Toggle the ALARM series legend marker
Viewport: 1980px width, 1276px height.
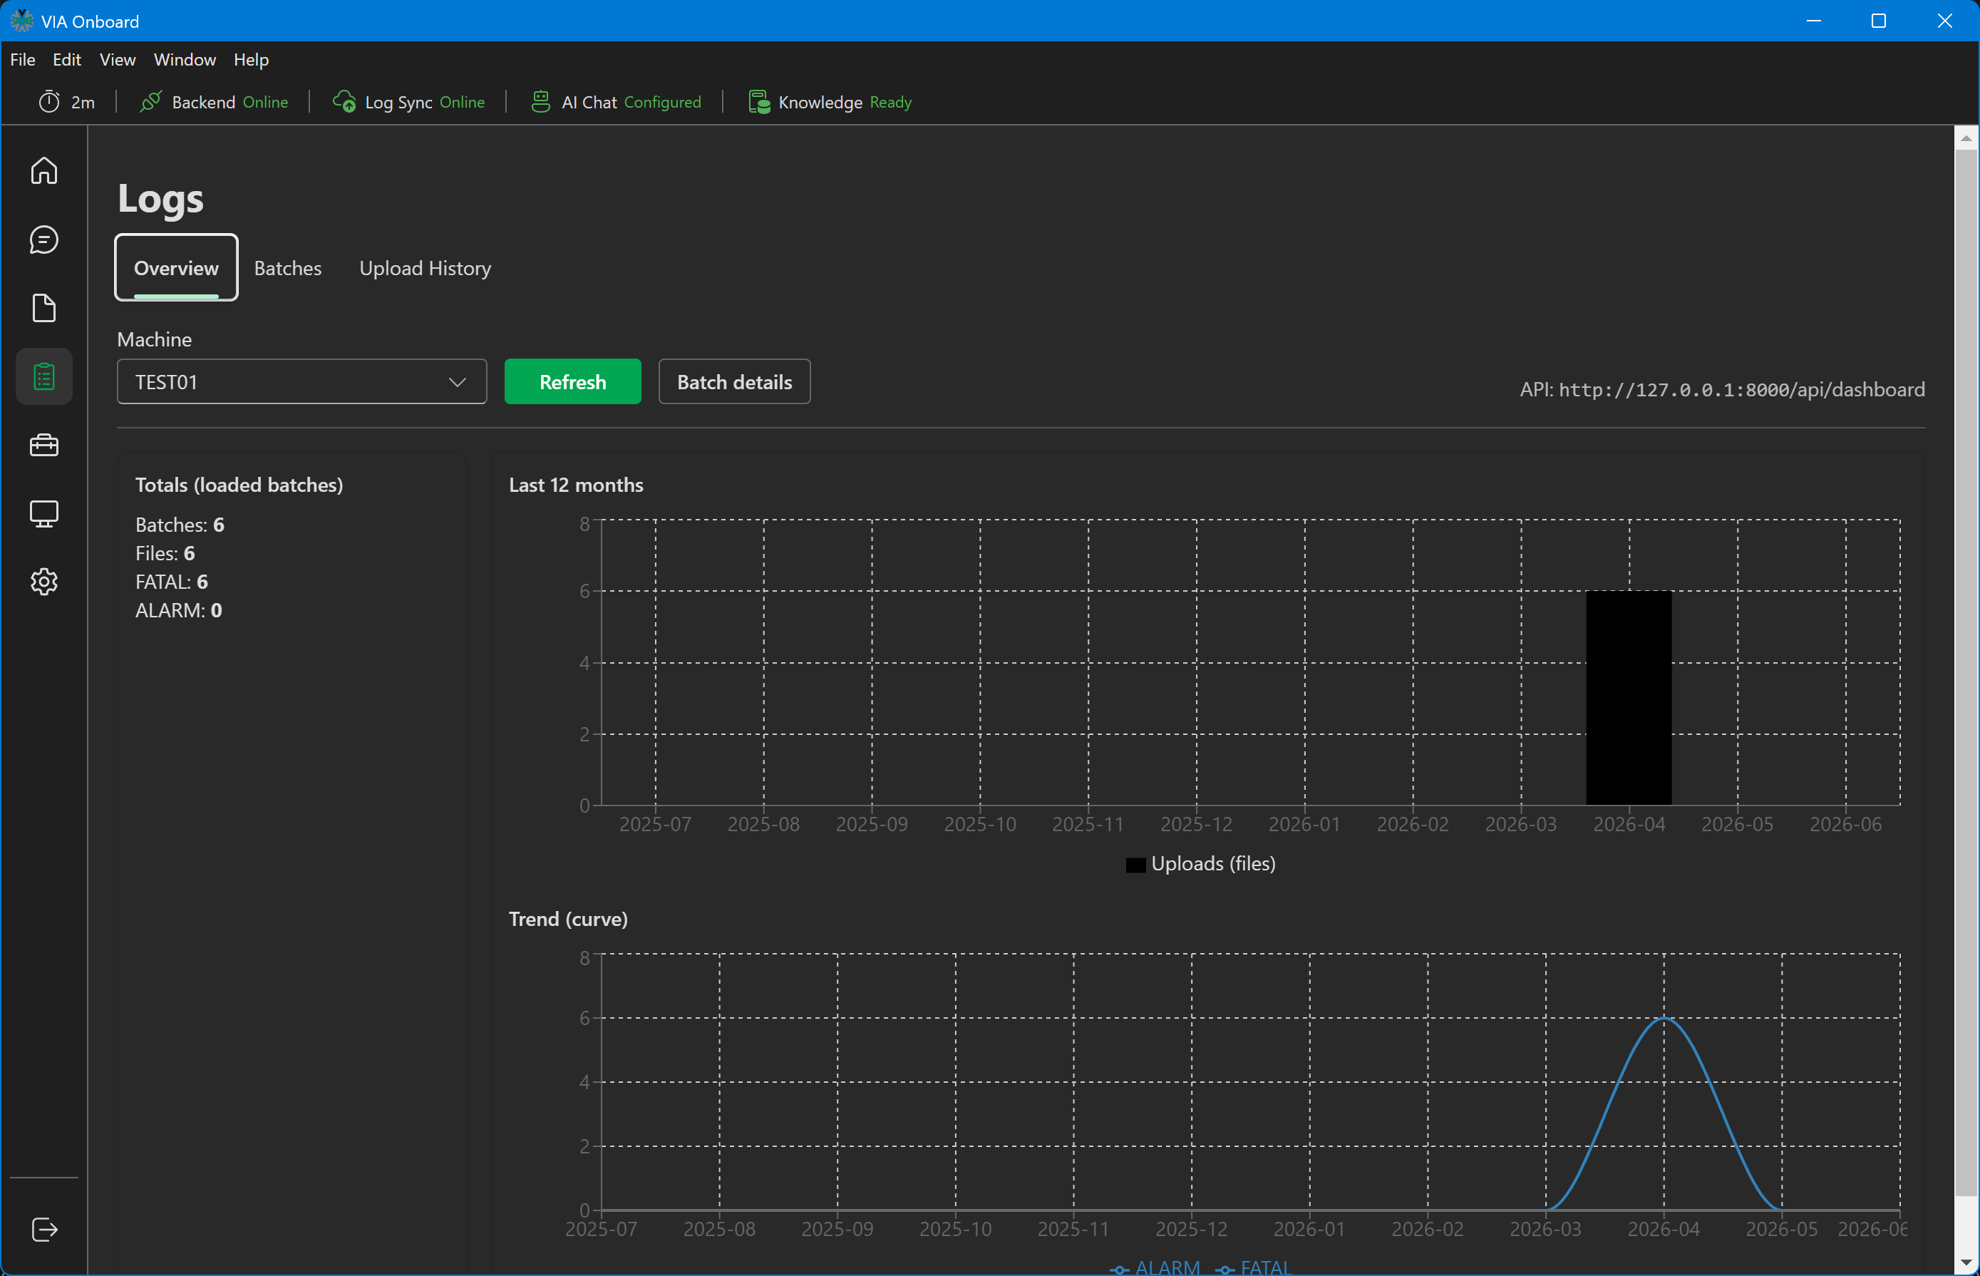pyautogui.click(x=1119, y=1269)
